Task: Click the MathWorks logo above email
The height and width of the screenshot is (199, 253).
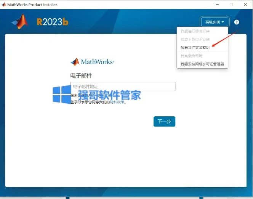Action: pos(93,62)
